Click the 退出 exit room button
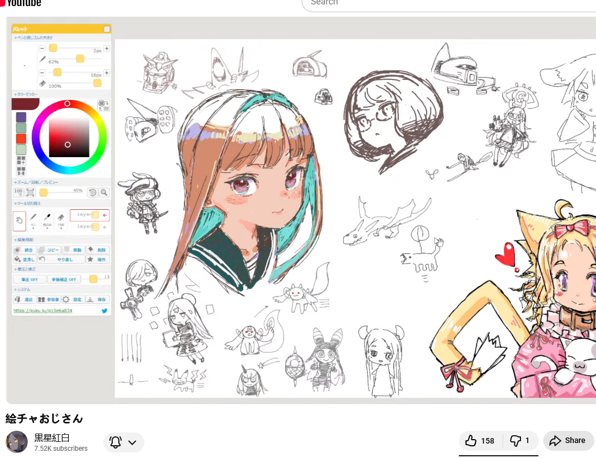The image size is (596, 458). [24, 299]
